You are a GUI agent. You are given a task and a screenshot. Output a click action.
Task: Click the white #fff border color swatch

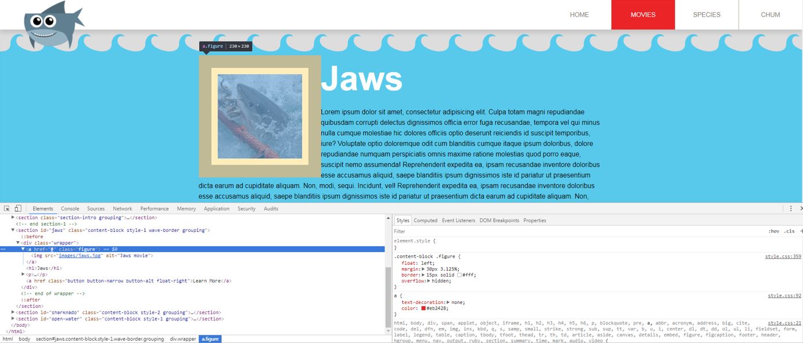(459, 275)
